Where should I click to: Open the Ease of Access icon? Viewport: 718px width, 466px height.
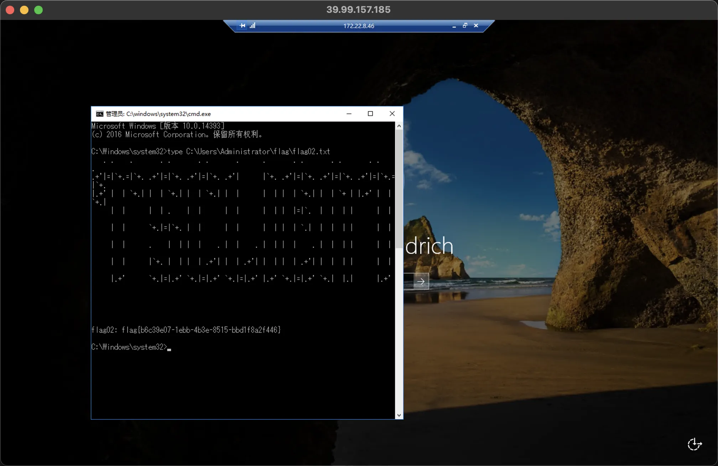coord(694,444)
